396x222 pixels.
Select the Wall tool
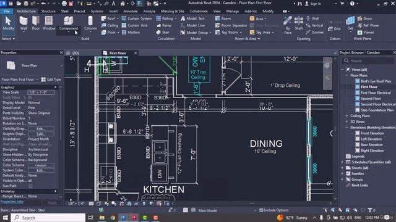point(24,23)
